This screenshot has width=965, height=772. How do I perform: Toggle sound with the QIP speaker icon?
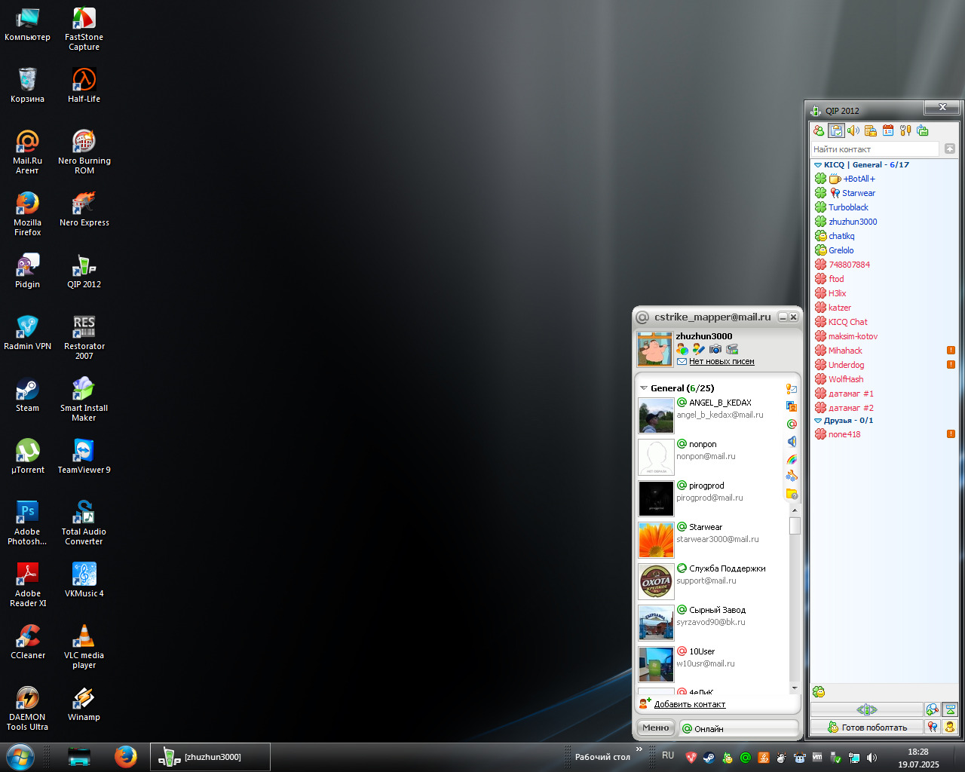853,130
